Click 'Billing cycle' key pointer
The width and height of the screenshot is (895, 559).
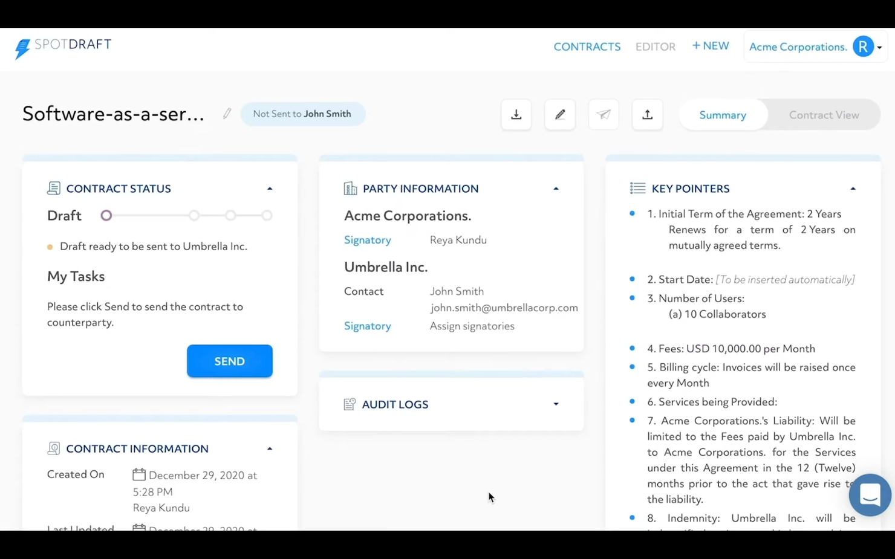tap(751, 375)
